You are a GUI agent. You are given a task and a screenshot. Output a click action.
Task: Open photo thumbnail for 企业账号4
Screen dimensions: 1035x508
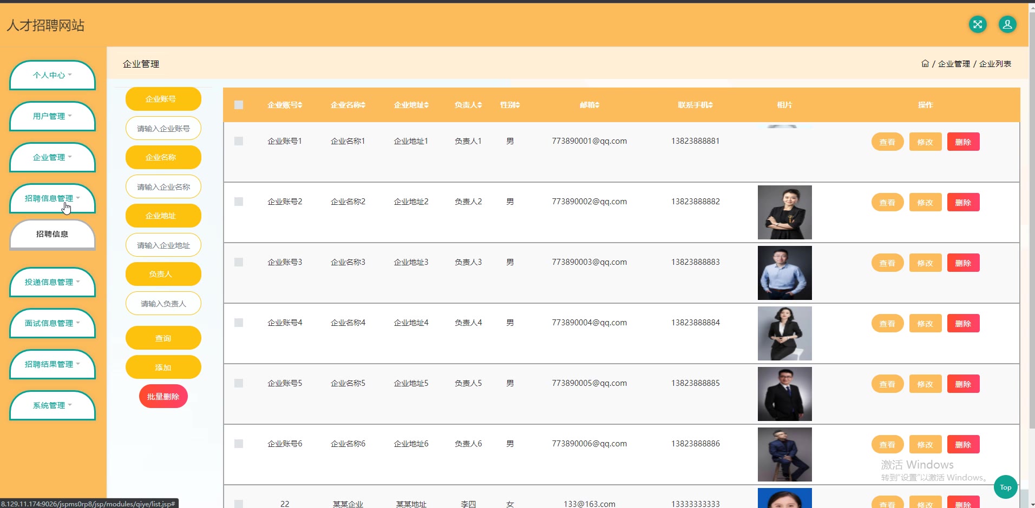(784, 333)
